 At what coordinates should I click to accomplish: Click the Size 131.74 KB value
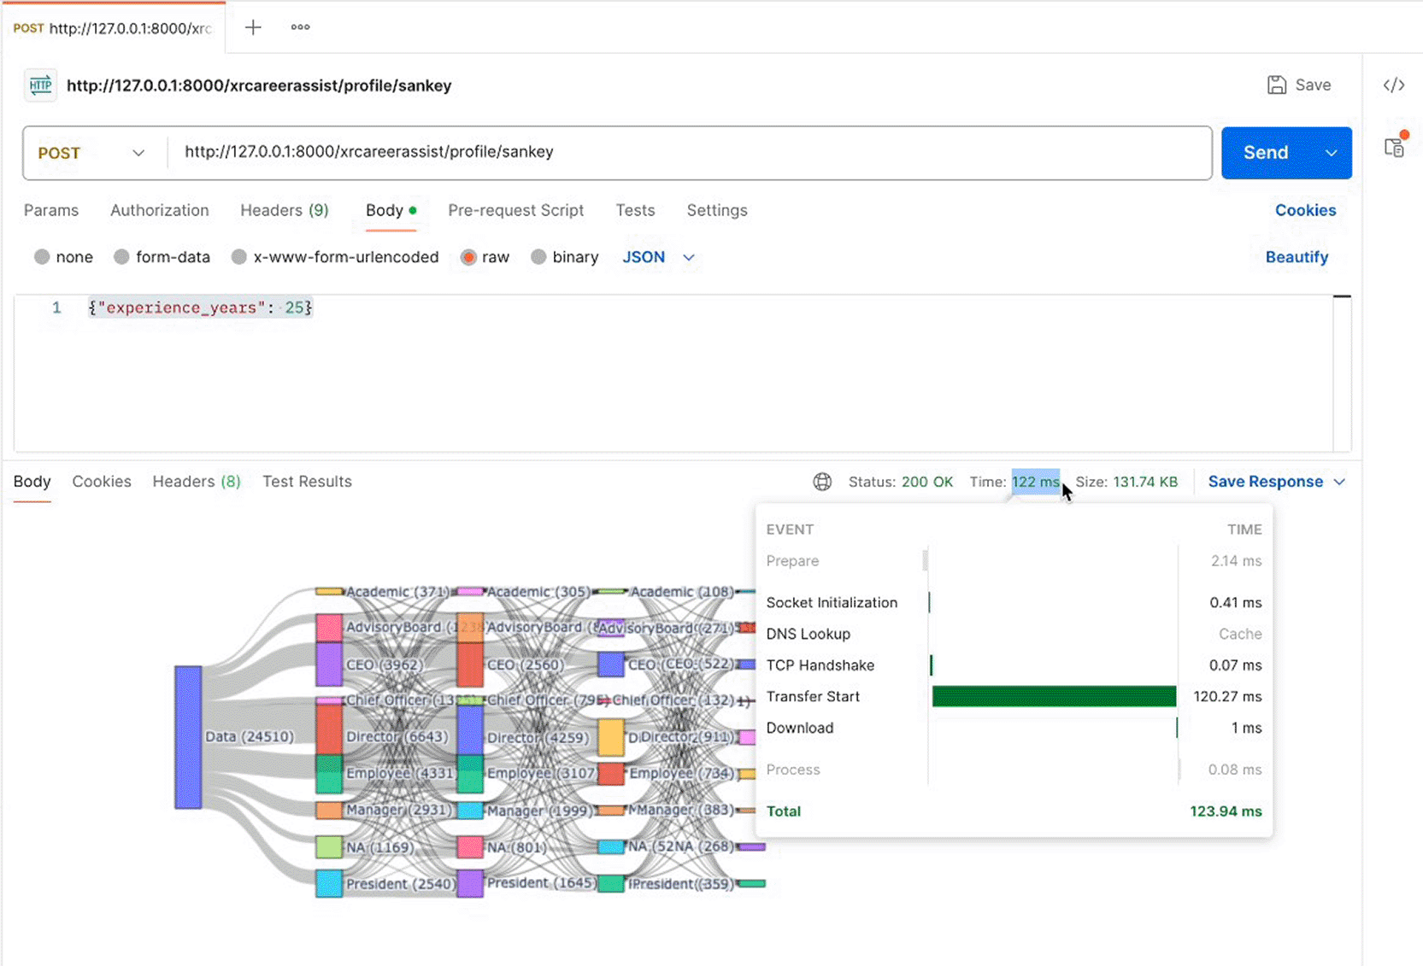click(1145, 482)
